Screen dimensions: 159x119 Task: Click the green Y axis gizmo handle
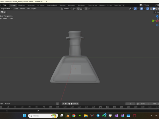click(x=153, y=21)
